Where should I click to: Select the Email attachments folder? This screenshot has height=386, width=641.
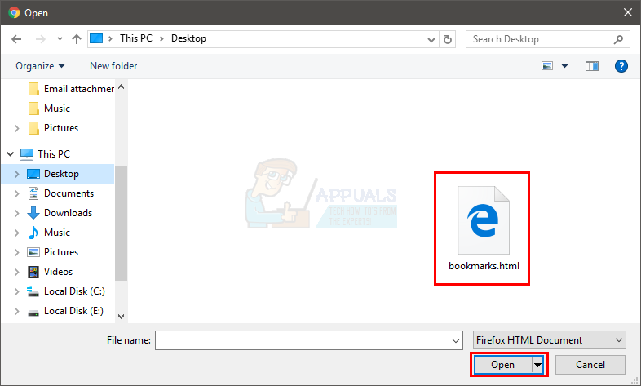(71, 89)
